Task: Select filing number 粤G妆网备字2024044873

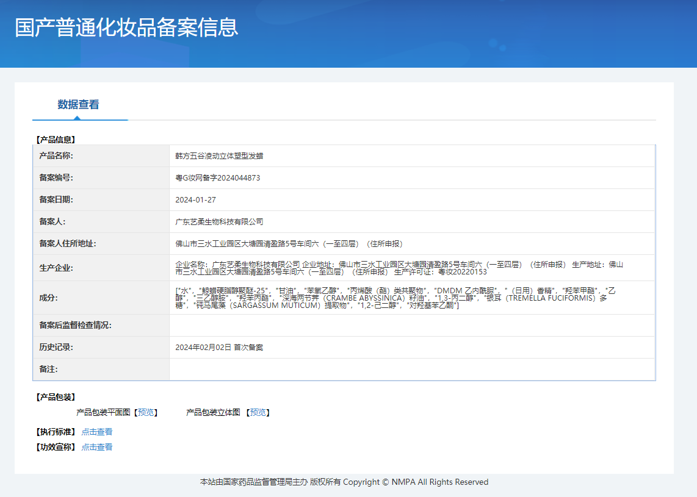Action: tap(218, 177)
